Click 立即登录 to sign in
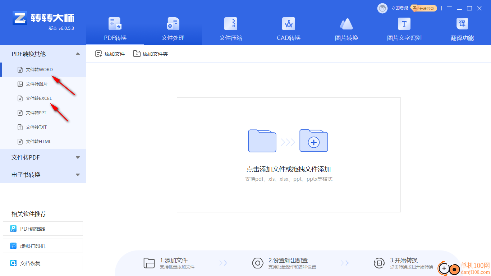 400,8
